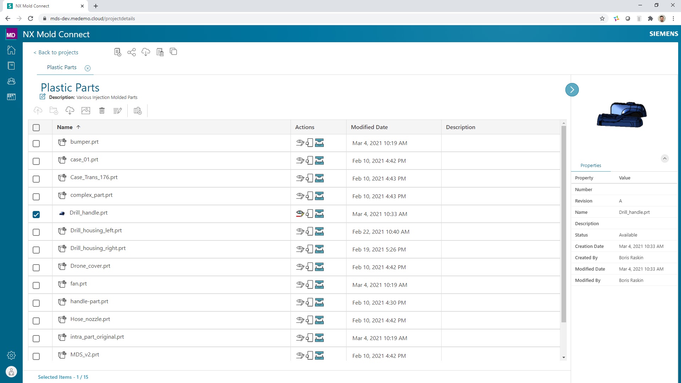Open the browser extensions puzzle icon

[650, 18]
